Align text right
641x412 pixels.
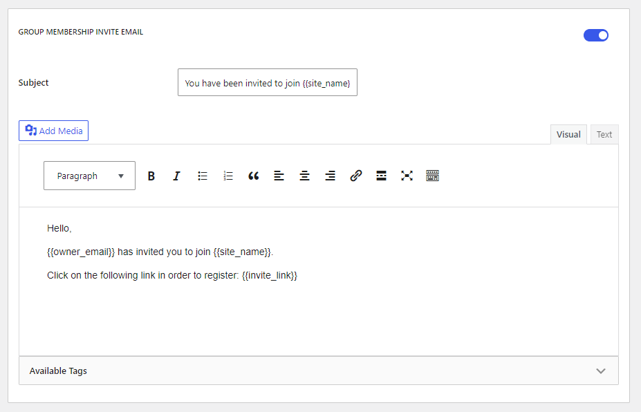[331, 176]
